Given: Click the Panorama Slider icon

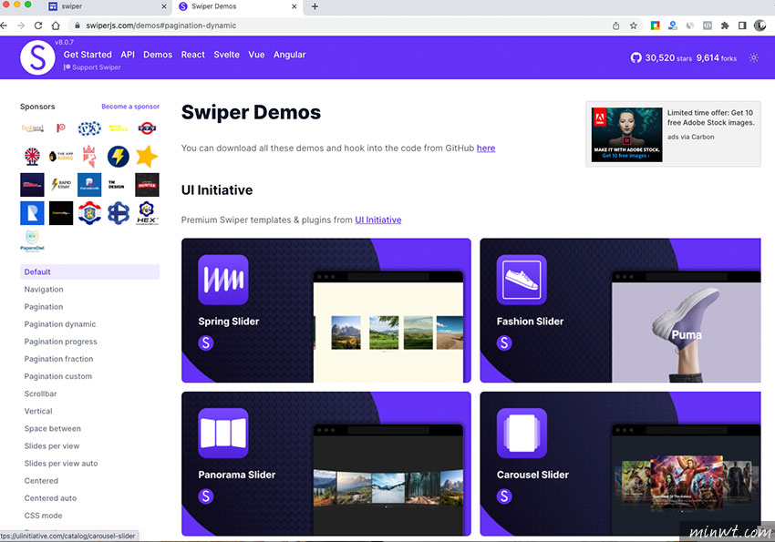Looking at the screenshot, I should click(x=222, y=433).
